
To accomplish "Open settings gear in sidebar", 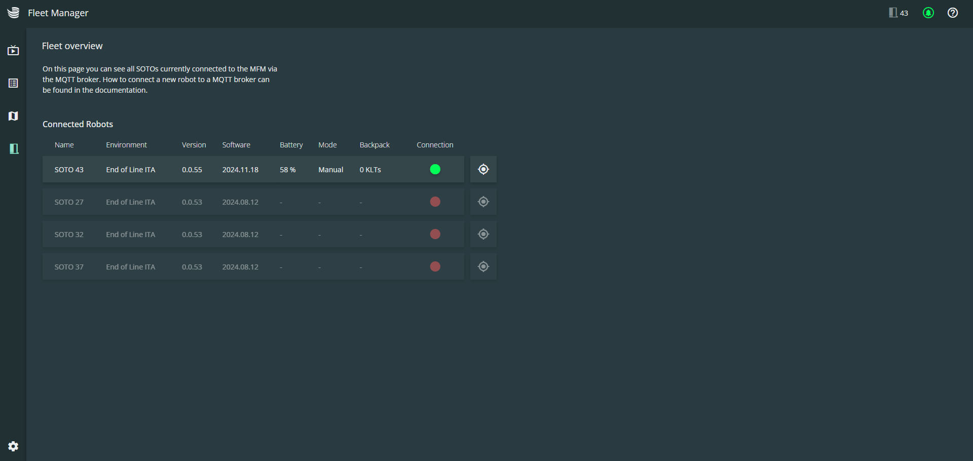I will [x=13, y=446].
